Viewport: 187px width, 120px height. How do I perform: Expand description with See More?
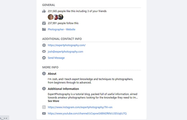53,101
